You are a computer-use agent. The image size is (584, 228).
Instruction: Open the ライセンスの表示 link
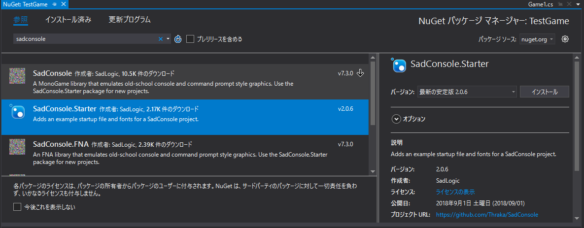click(x=455, y=192)
